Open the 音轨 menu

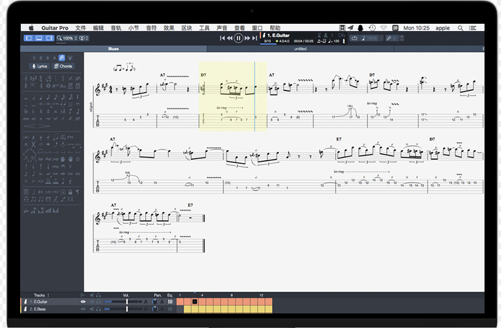[116, 28]
